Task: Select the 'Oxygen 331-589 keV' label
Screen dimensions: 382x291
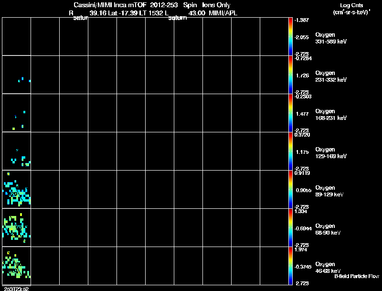Action: pyautogui.click(x=331, y=38)
